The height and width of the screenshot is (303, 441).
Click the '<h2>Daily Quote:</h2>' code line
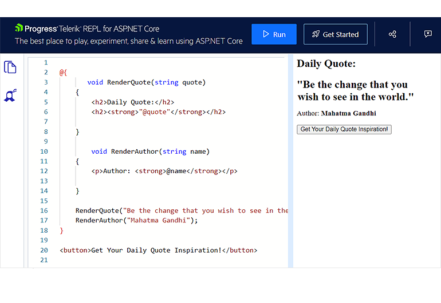133,102
